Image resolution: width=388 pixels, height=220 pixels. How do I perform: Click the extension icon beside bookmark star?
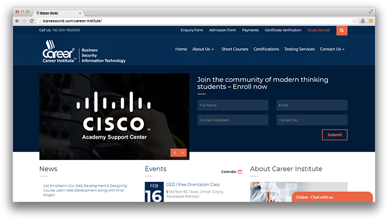[363, 21]
